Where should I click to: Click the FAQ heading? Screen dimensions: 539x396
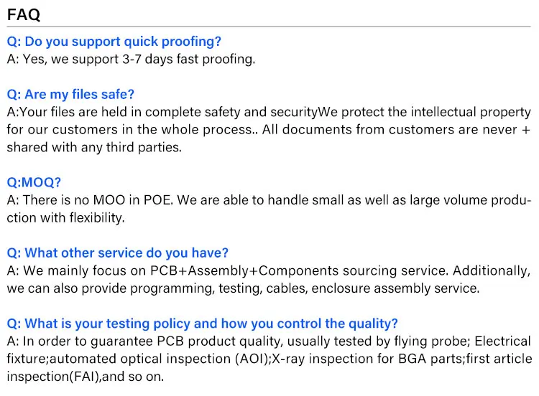tap(24, 14)
